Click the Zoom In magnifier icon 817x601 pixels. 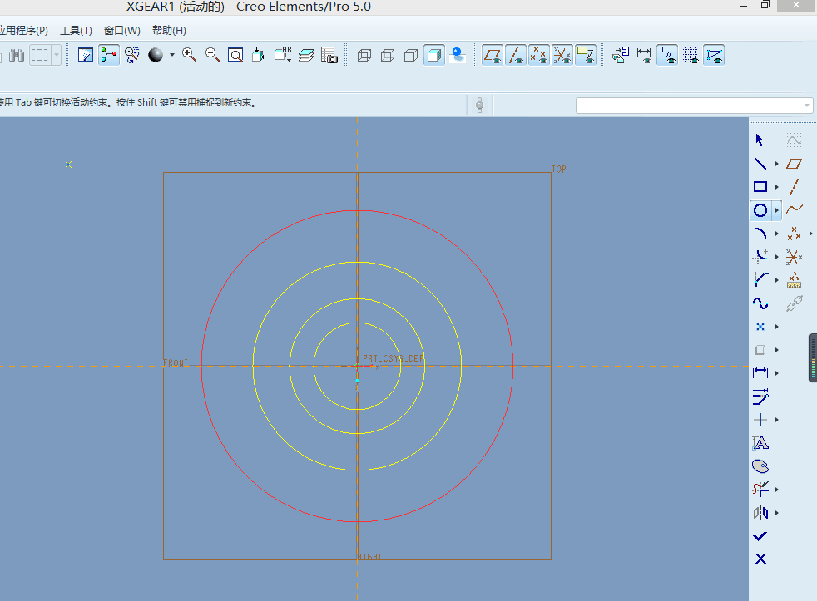189,55
